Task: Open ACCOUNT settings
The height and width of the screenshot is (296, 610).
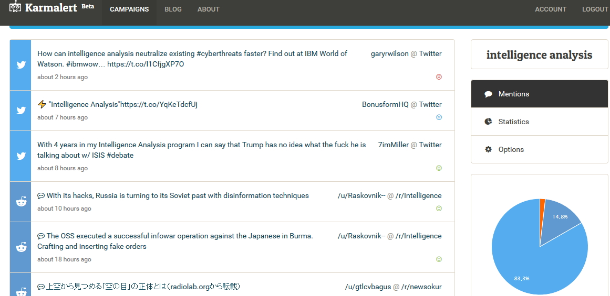Action: click(x=551, y=9)
